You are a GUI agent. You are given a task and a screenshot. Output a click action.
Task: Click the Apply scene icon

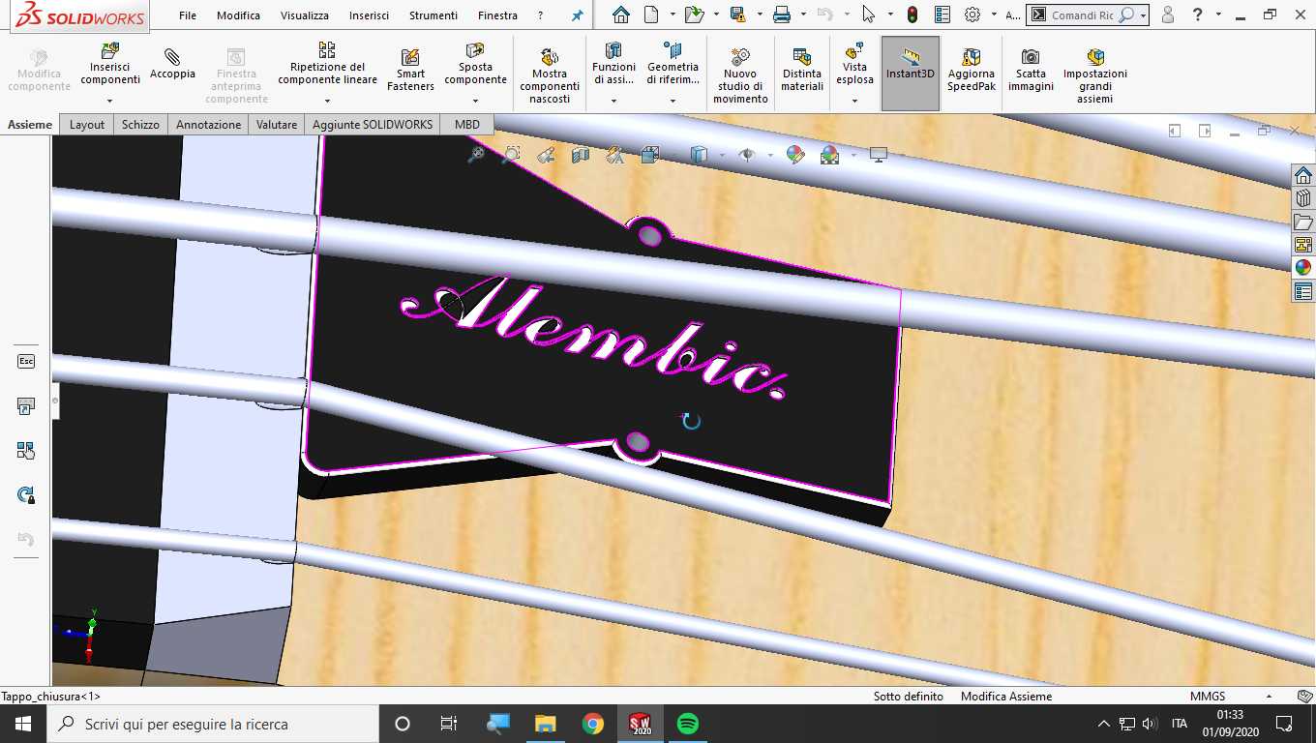829,155
